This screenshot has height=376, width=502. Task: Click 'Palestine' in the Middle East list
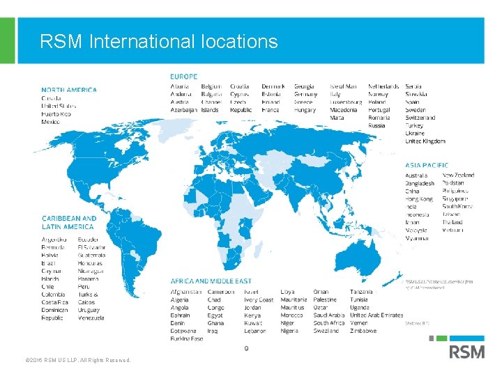[325, 300]
